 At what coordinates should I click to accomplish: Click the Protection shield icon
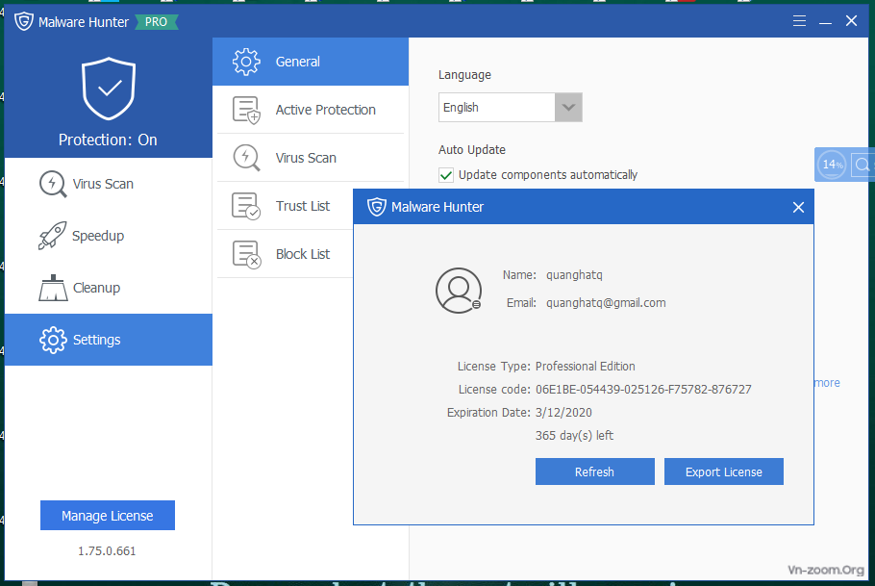tap(108, 89)
